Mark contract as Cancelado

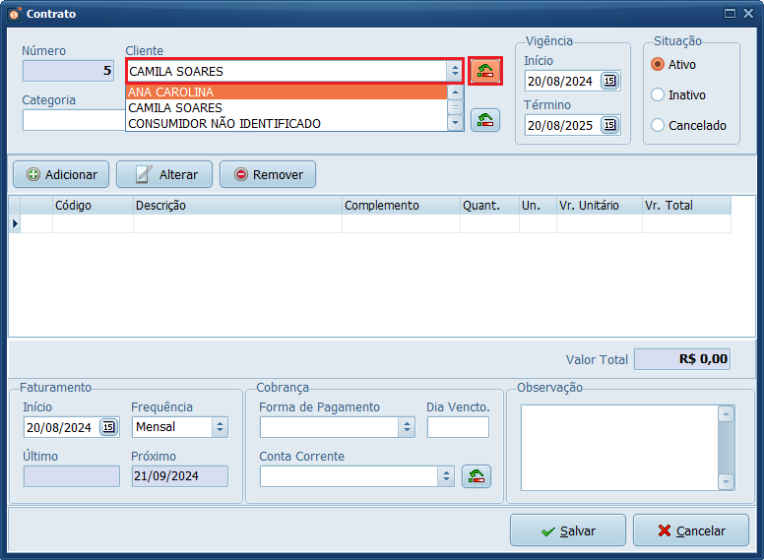[x=658, y=125]
